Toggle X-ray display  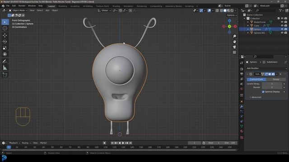click(x=217, y=10)
